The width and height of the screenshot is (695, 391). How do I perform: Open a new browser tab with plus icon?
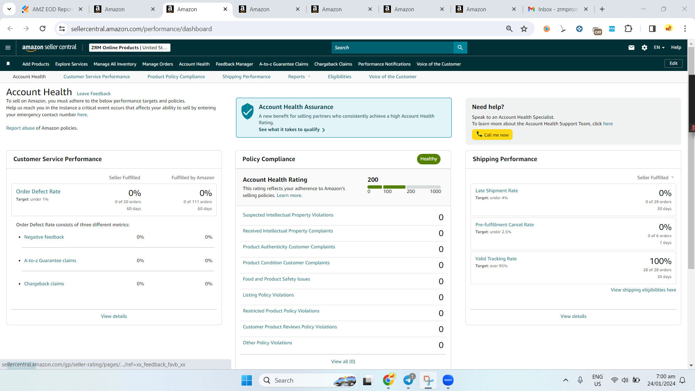(602, 9)
